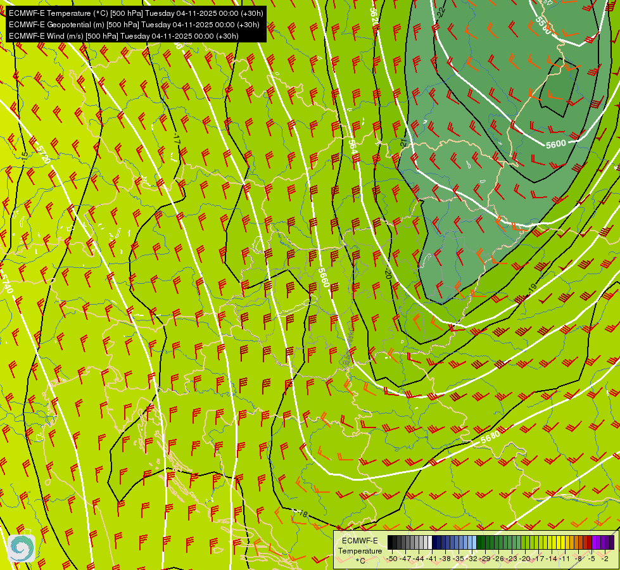This screenshot has width=620, height=570.
Task: Click the -21 isotherm label on the map
Action: click(403, 142)
